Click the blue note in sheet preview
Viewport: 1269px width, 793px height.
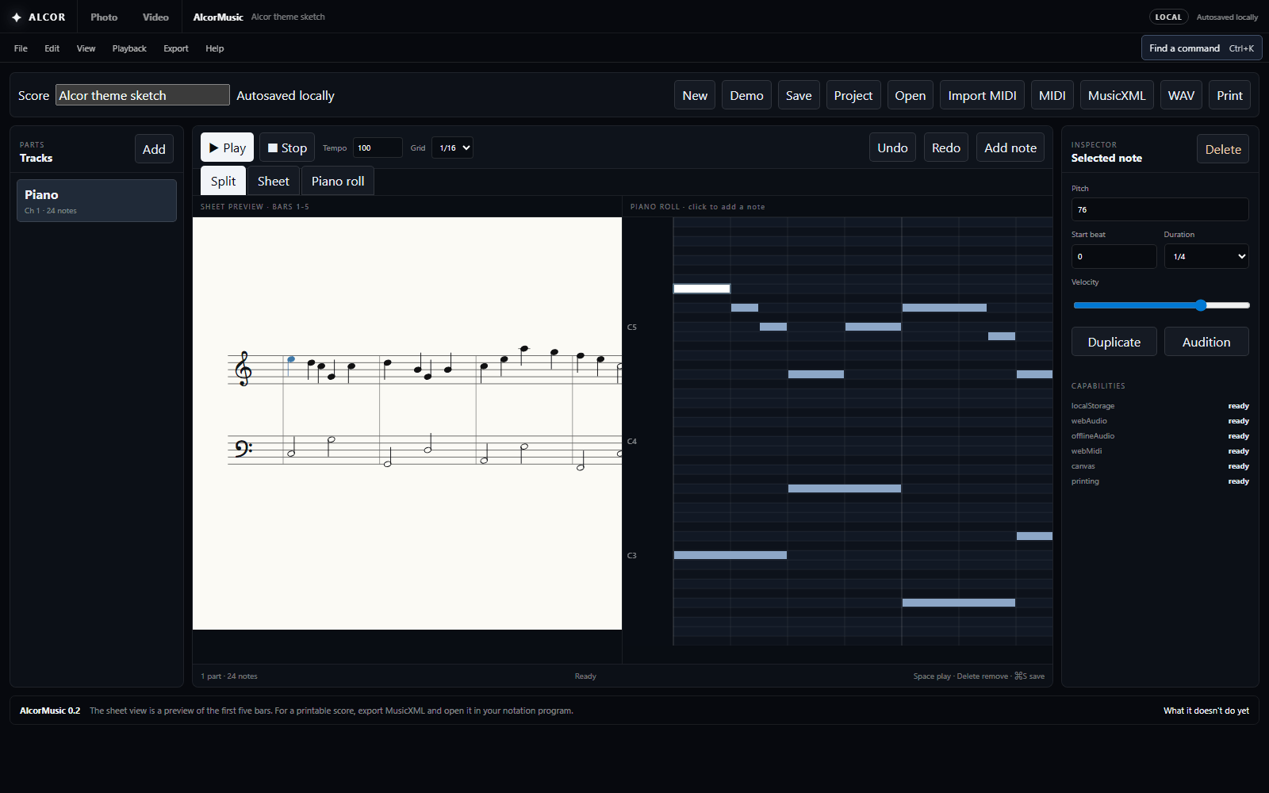[291, 359]
